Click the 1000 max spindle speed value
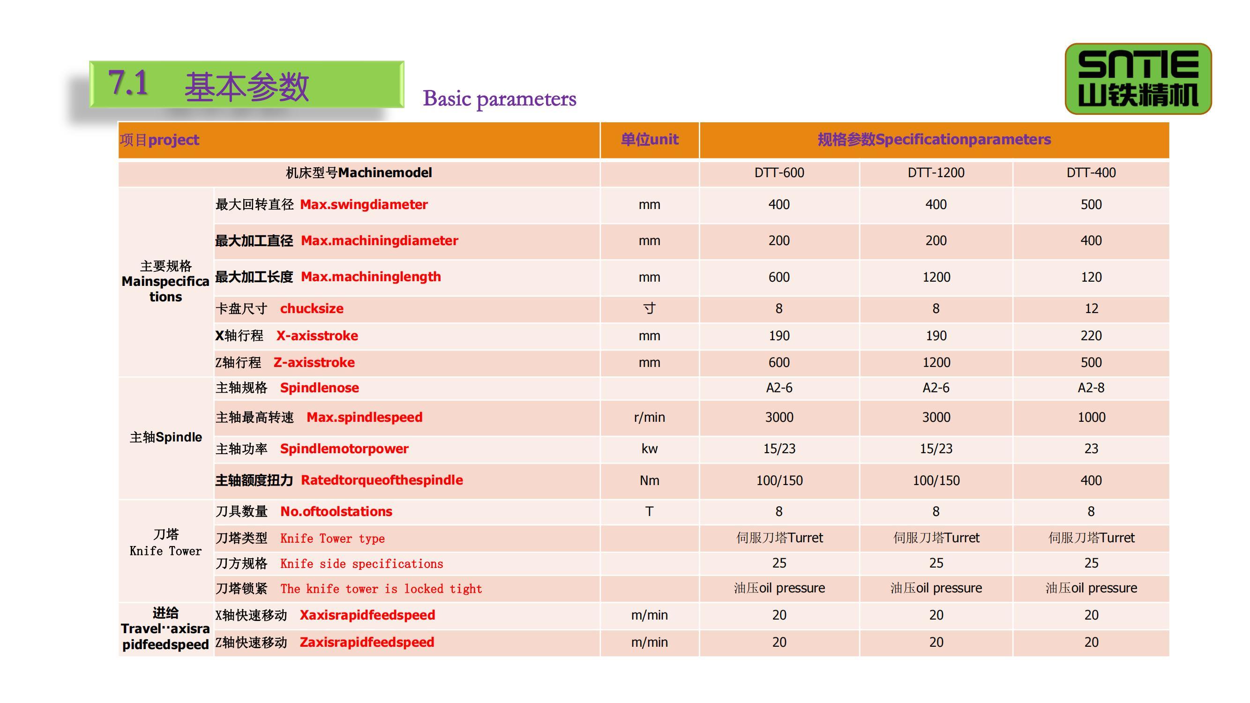 click(1091, 417)
